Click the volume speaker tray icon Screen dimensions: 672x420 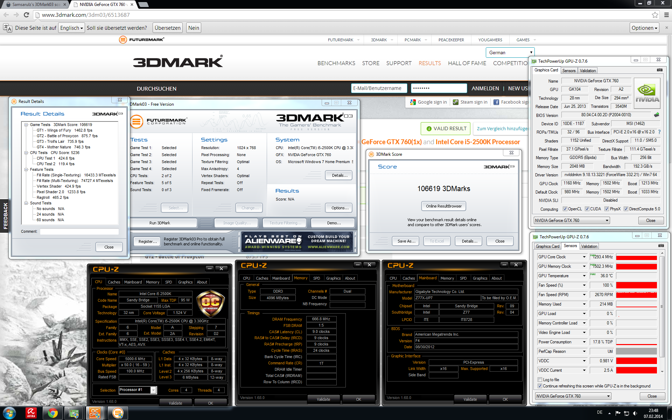point(635,413)
